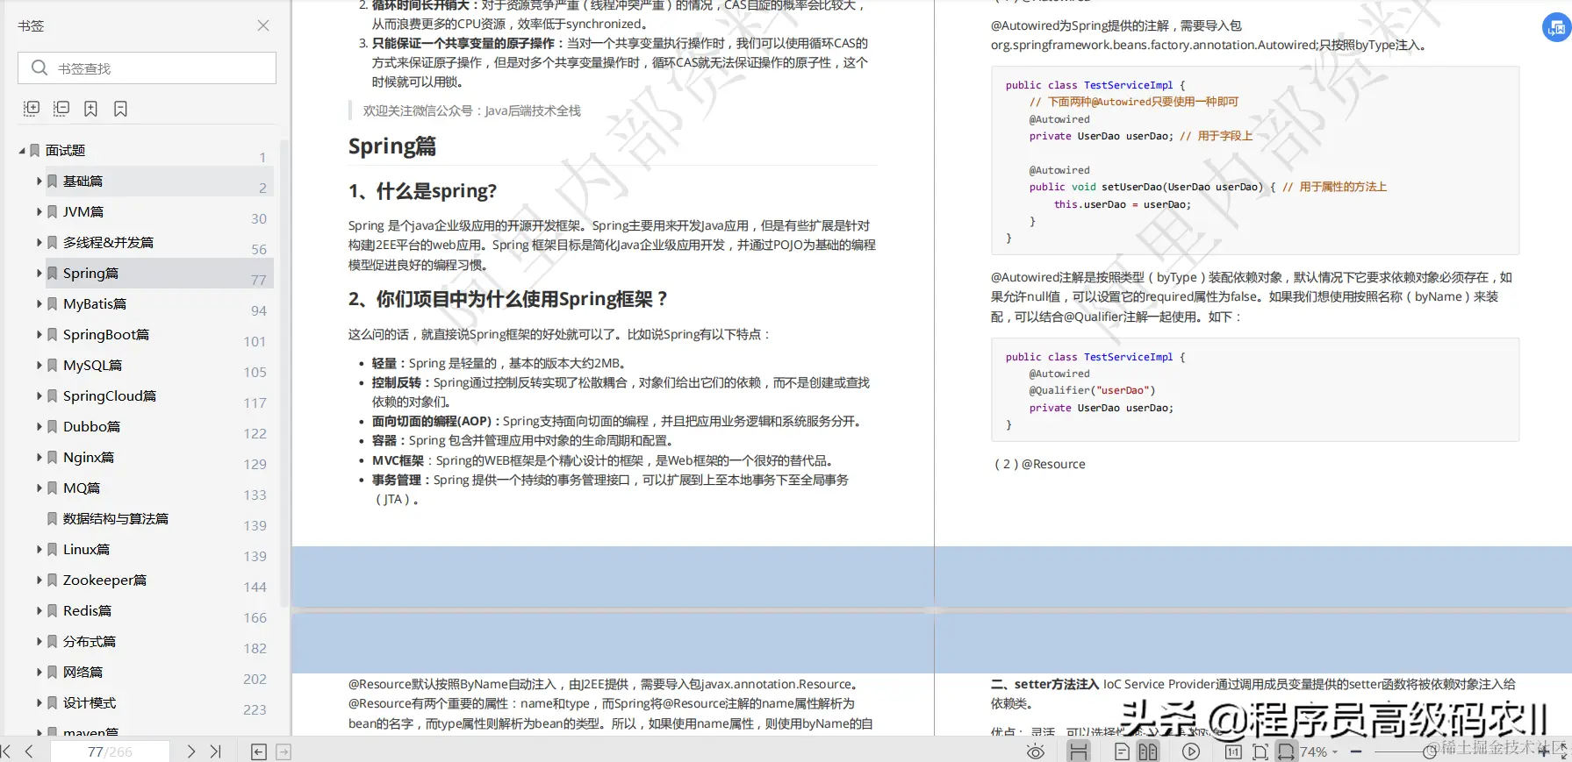Image resolution: width=1572 pixels, height=762 pixels.
Task: Adjust the zoom slider
Action: pyautogui.click(x=1431, y=751)
